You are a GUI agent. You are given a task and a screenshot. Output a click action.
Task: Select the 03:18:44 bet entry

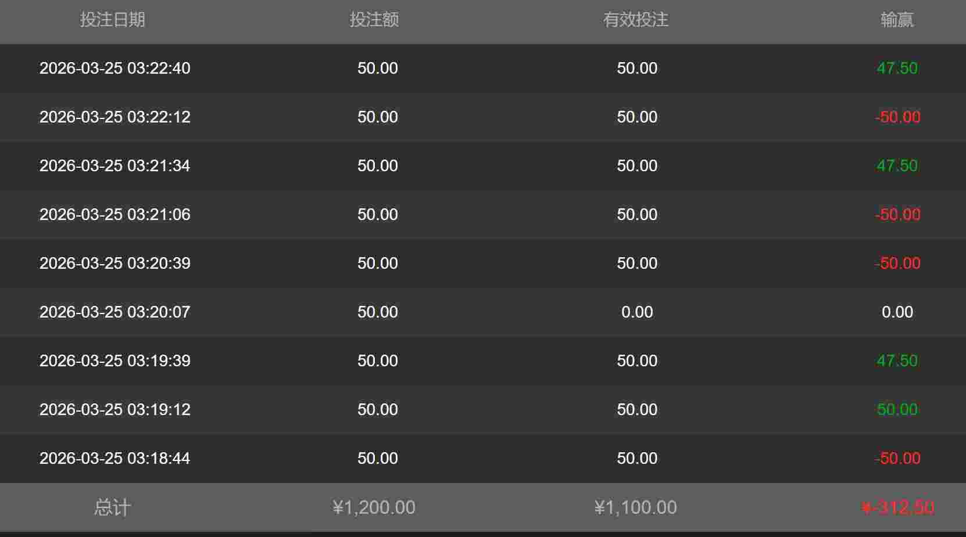click(115, 458)
